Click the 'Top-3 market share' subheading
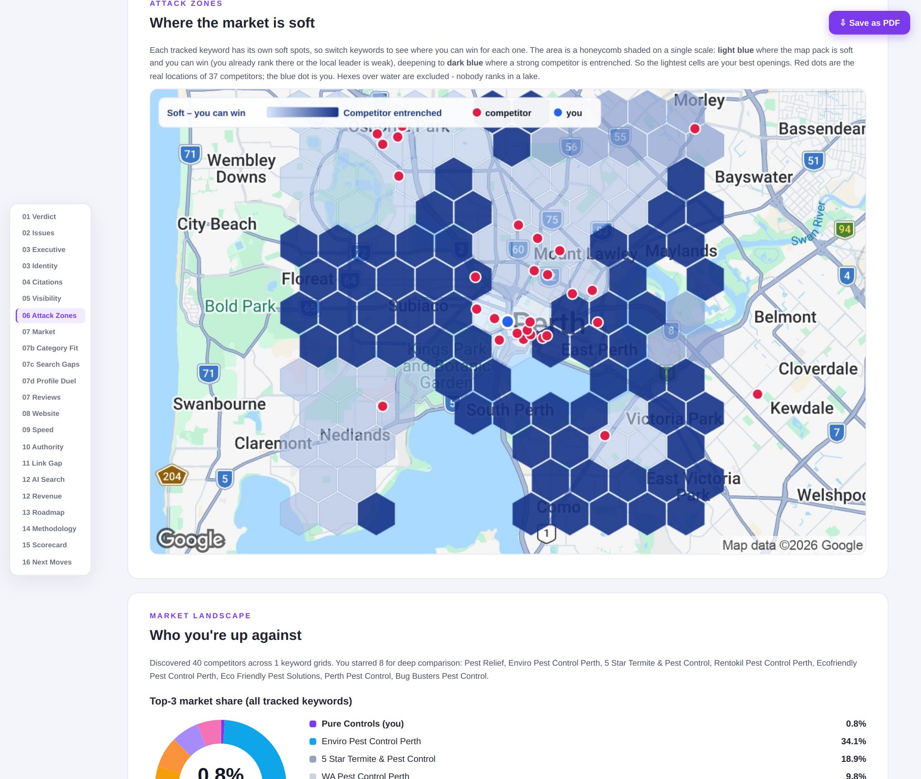Image resolution: width=921 pixels, height=779 pixels. [251, 701]
